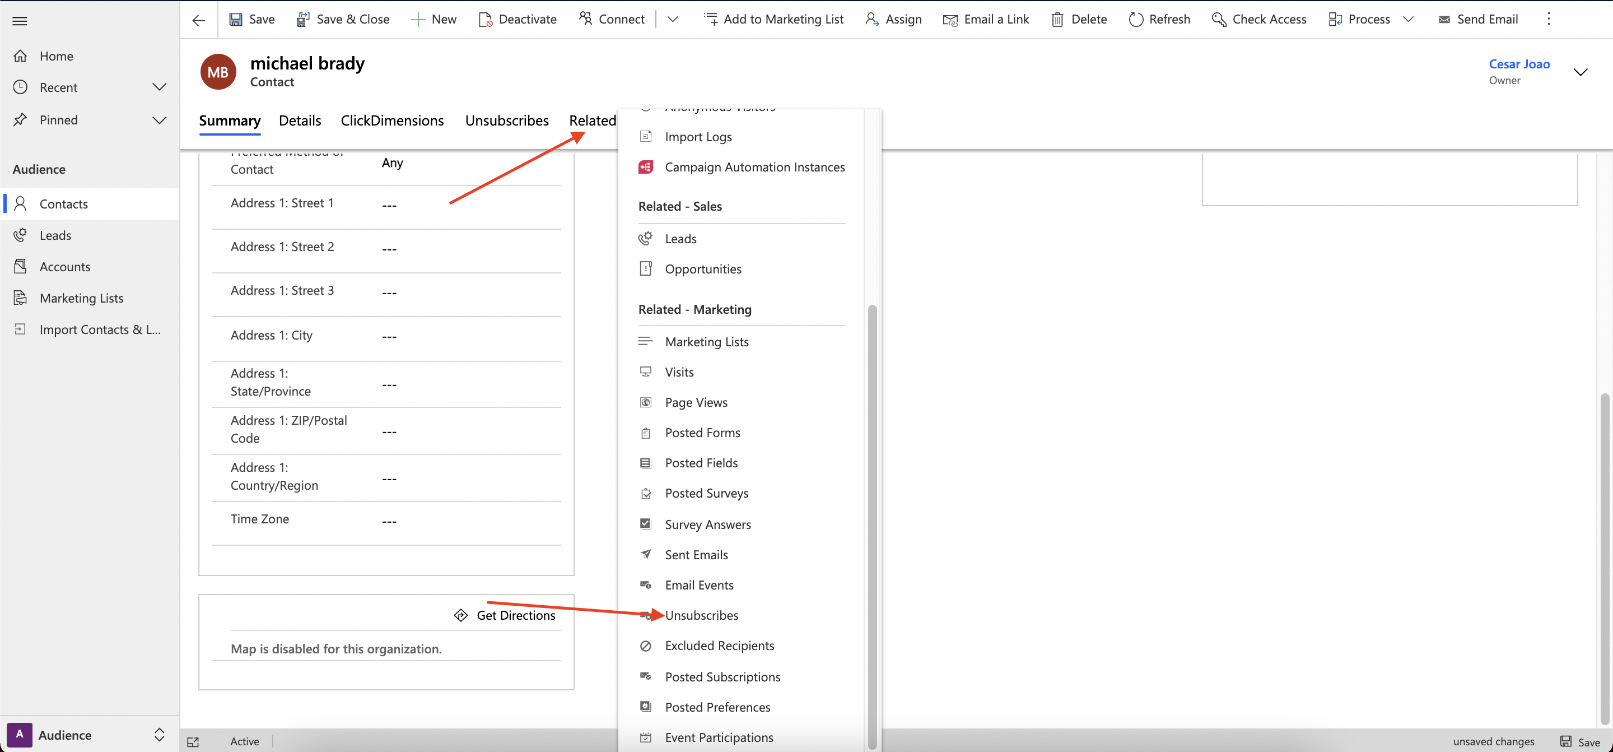Open Contacts in the sidebar
Image resolution: width=1613 pixels, height=752 pixels.
click(x=90, y=203)
